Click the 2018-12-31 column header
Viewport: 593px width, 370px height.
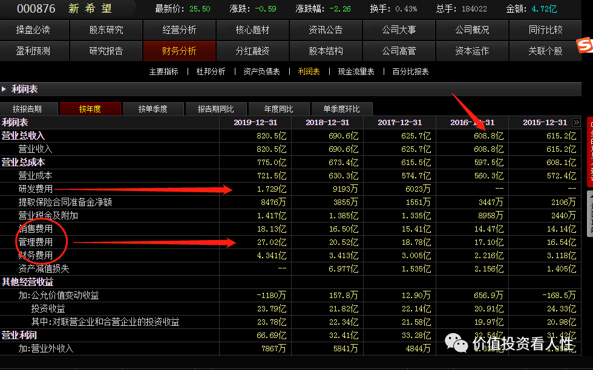[327, 123]
